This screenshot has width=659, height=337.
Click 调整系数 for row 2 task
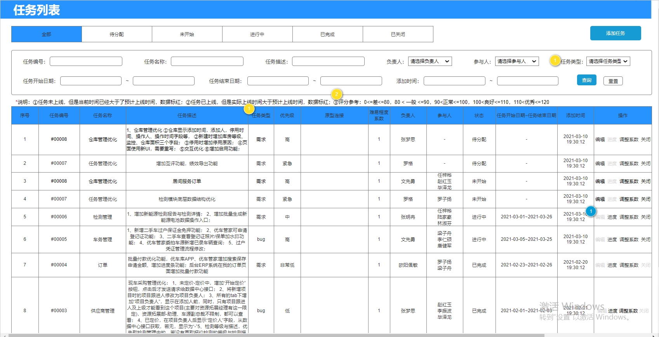[x=629, y=164]
